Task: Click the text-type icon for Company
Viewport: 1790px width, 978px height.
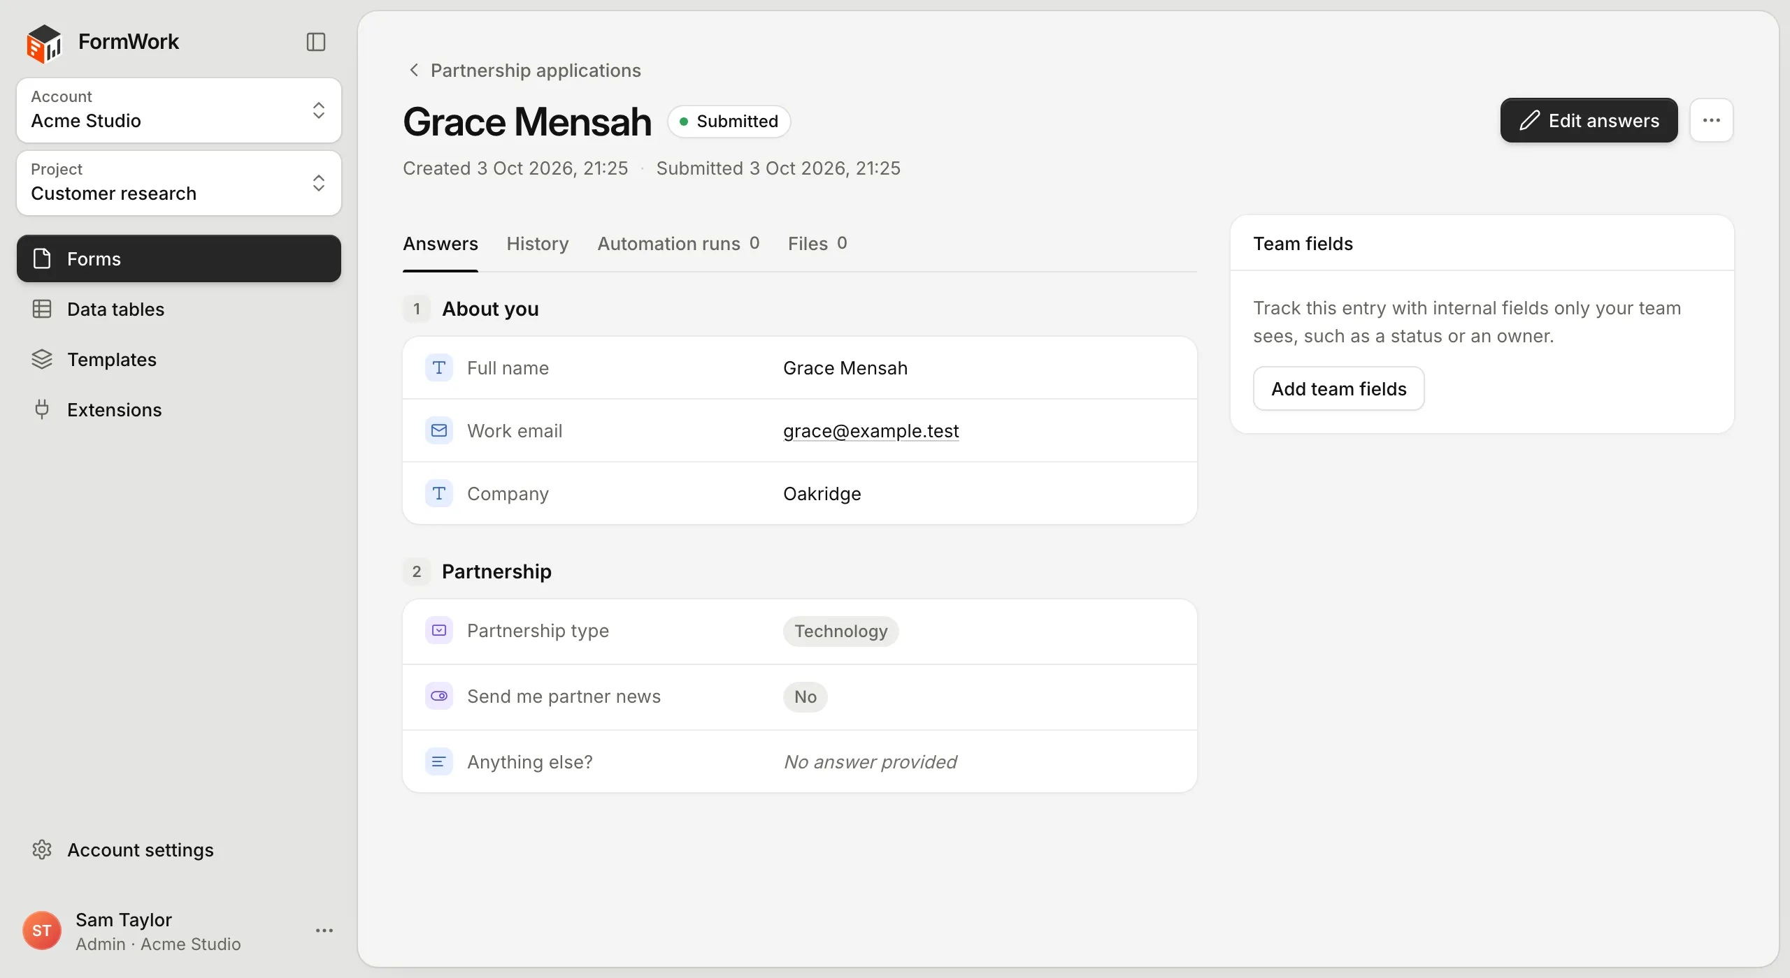Action: pos(439,493)
